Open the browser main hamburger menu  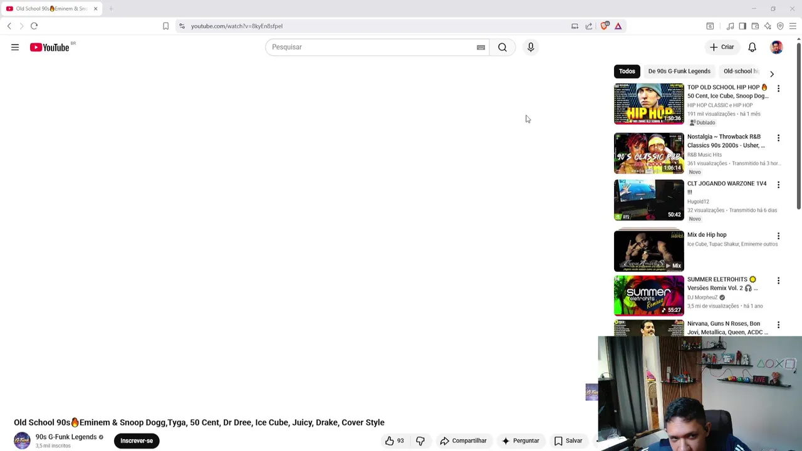(x=793, y=26)
